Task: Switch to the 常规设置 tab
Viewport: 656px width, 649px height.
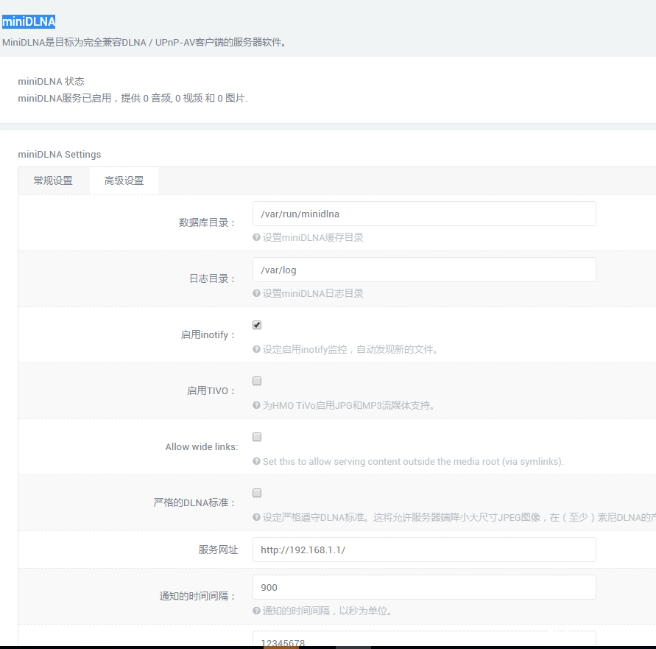Action: tap(53, 180)
